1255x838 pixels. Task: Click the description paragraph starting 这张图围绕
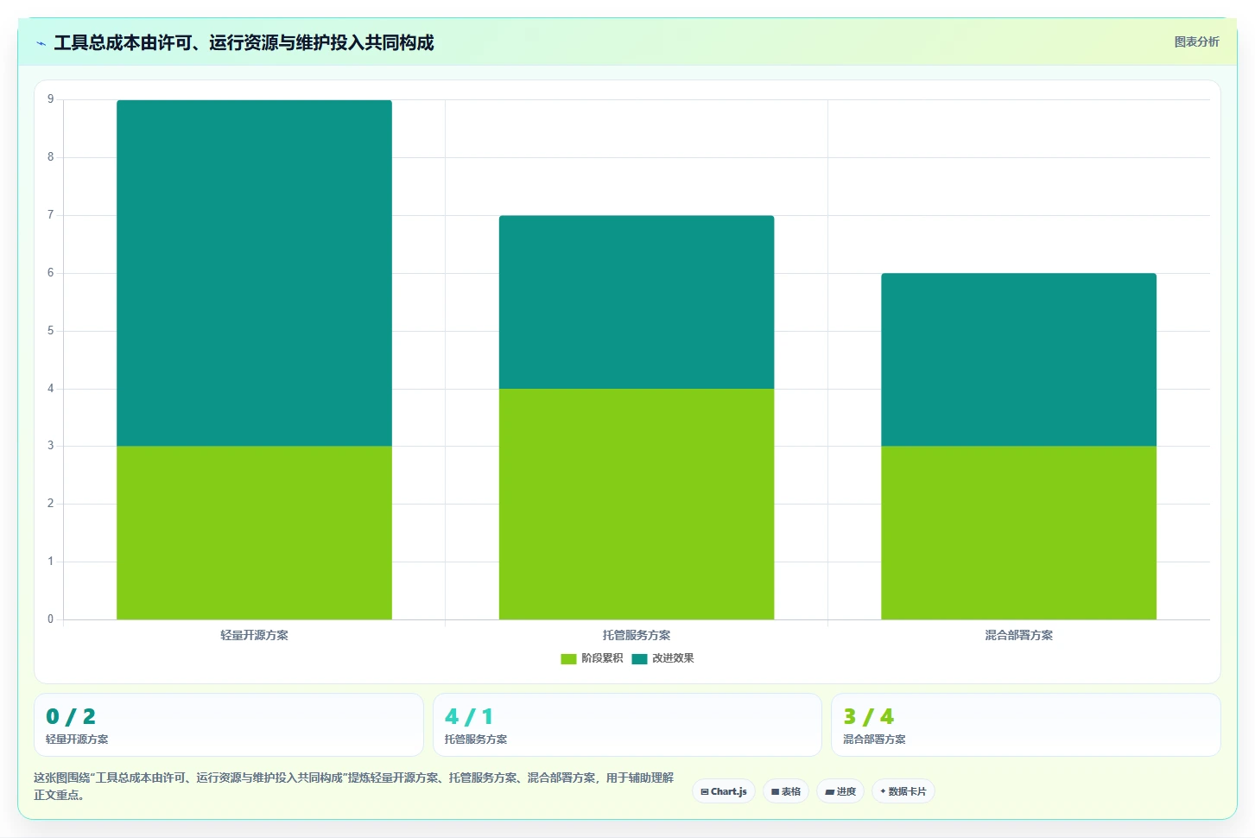tap(353, 786)
